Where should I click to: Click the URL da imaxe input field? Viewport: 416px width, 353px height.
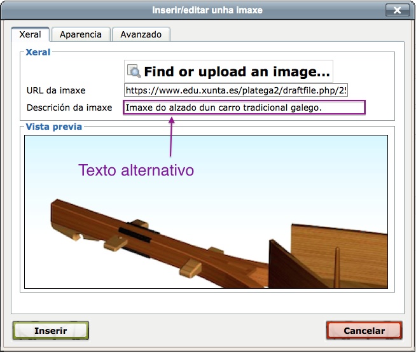coord(236,90)
